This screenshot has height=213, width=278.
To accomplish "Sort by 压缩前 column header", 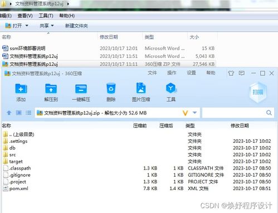I will (x=140, y=126).
